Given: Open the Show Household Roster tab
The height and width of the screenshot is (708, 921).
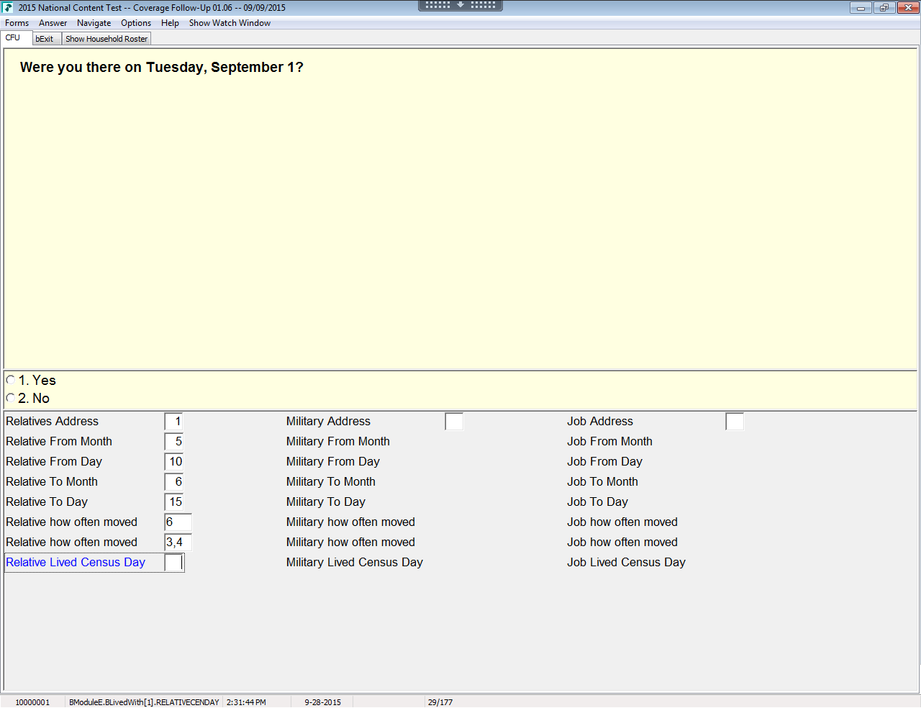Looking at the screenshot, I should pyautogui.click(x=106, y=39).
